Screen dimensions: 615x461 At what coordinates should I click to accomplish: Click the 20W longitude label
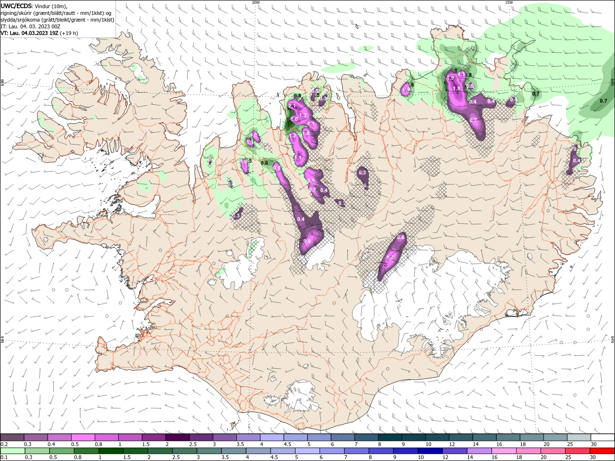[x=256, y=2]
